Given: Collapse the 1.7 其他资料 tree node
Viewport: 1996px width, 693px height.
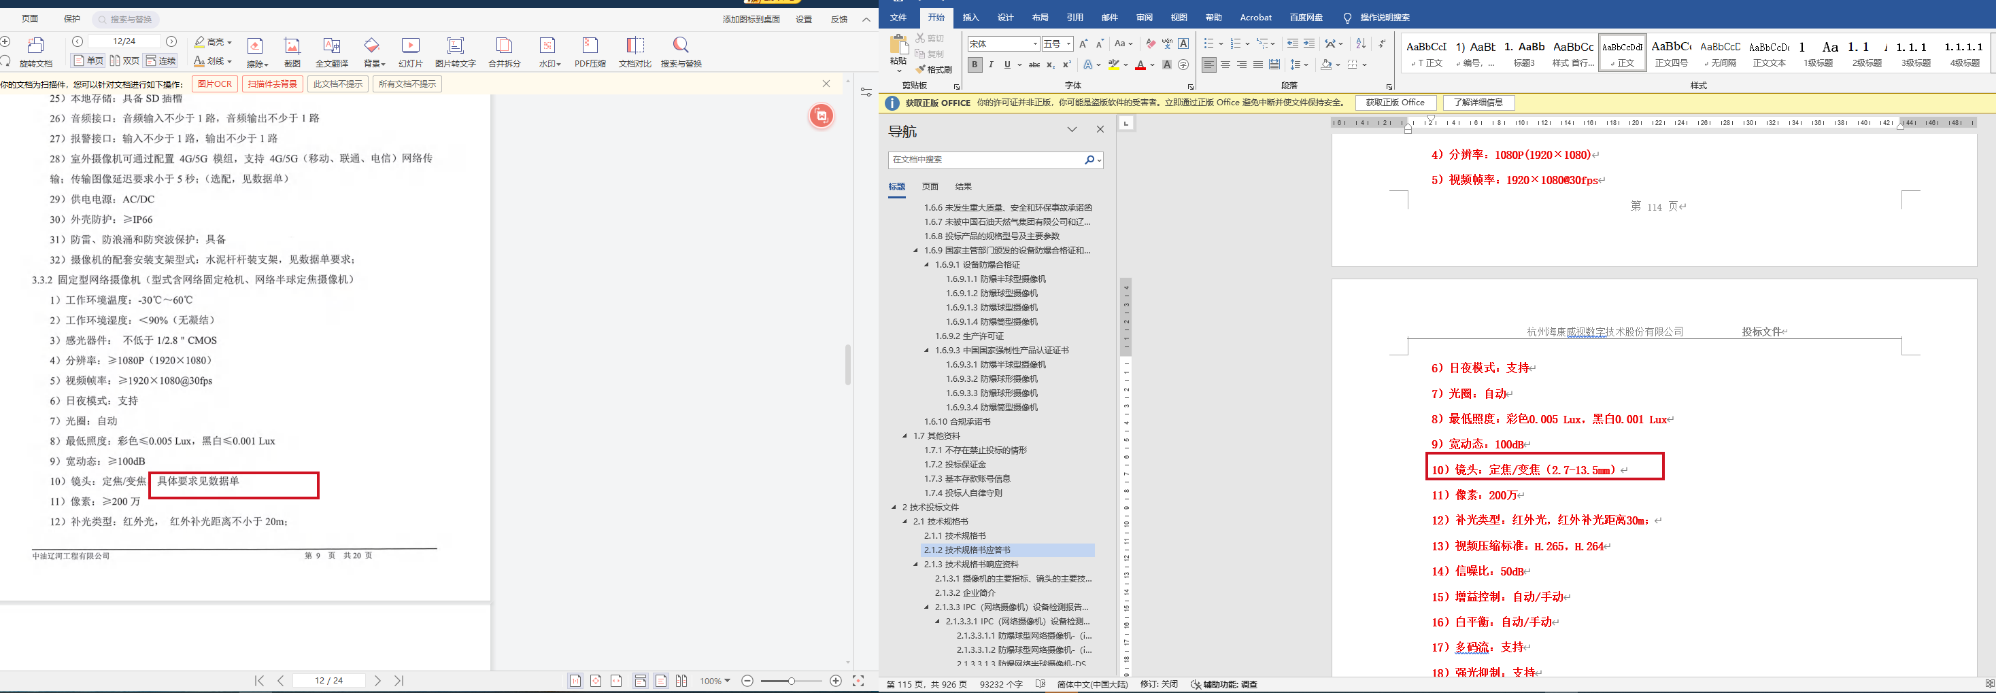Looking at the screenshot, I should point(905,436).
